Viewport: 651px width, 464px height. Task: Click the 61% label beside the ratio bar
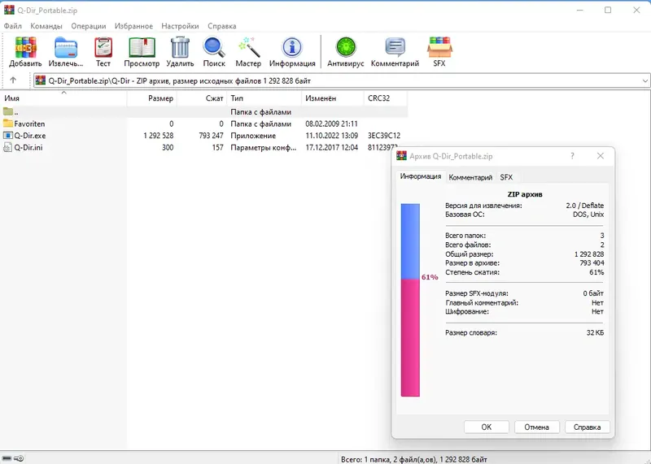point(430,277)
